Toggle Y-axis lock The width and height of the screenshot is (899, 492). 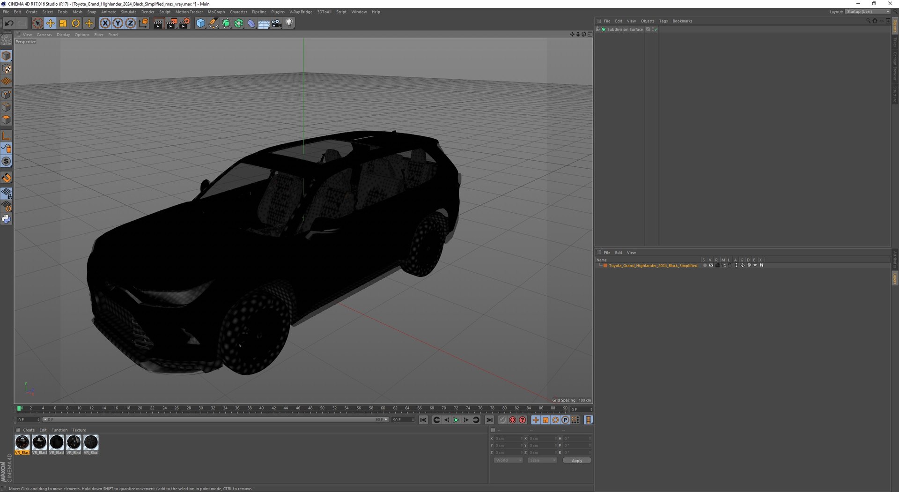coord(118,23)
